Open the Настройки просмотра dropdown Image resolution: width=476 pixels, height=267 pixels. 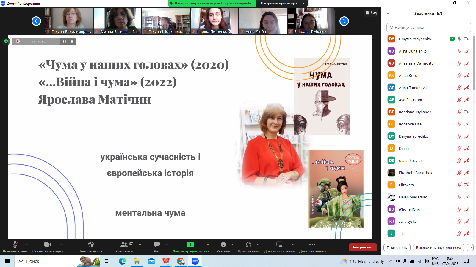pos(282,3)
